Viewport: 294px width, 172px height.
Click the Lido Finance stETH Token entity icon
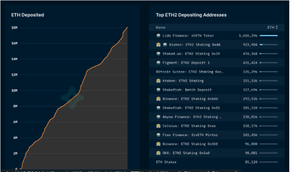coord(158,36)
